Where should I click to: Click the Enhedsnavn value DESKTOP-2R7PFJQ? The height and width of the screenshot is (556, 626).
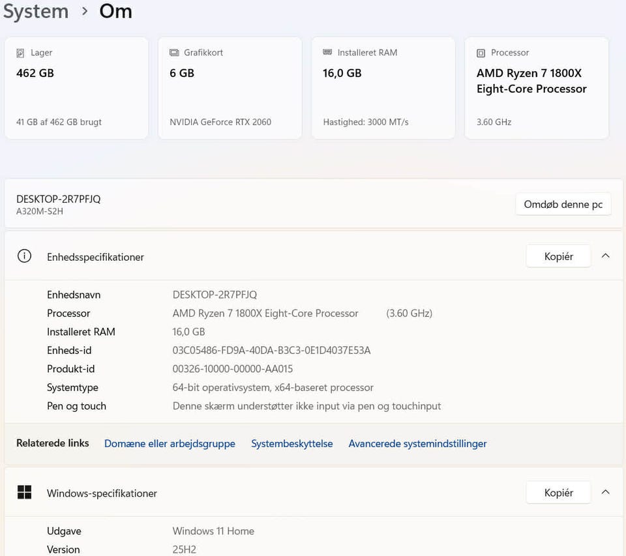click(215, 295)
